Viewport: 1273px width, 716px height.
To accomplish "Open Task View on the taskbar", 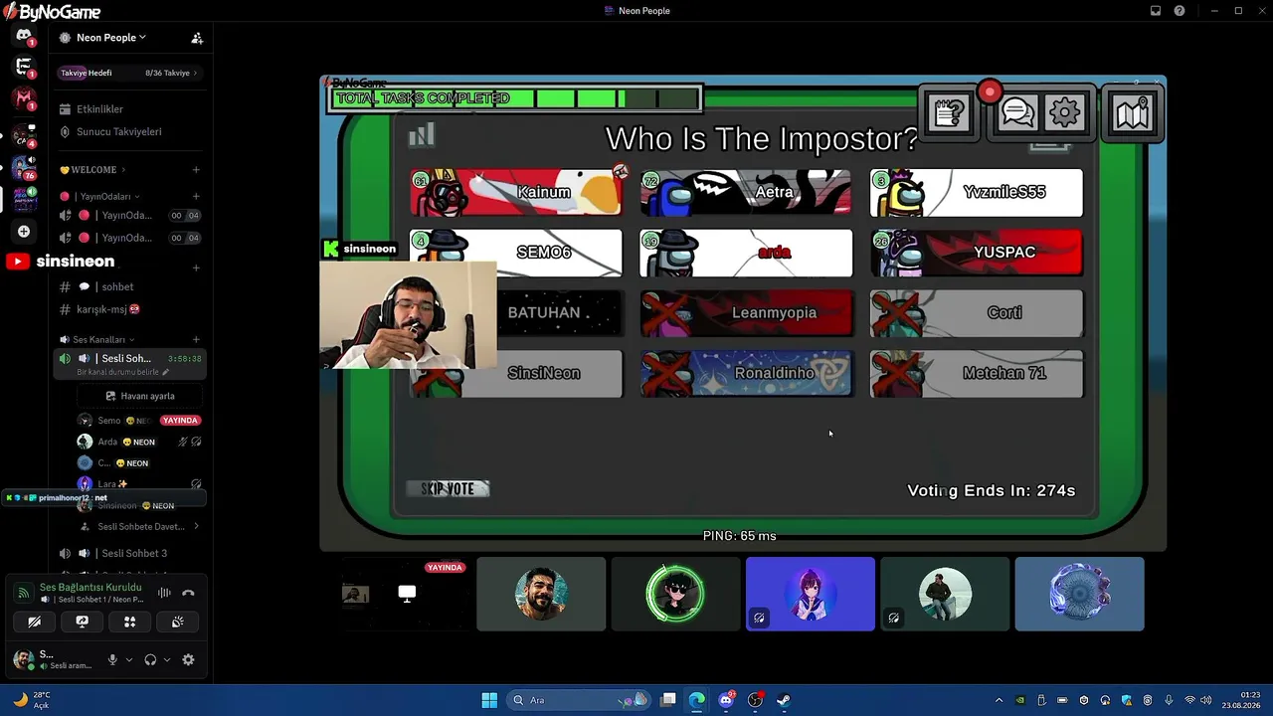I will point(668,700).
